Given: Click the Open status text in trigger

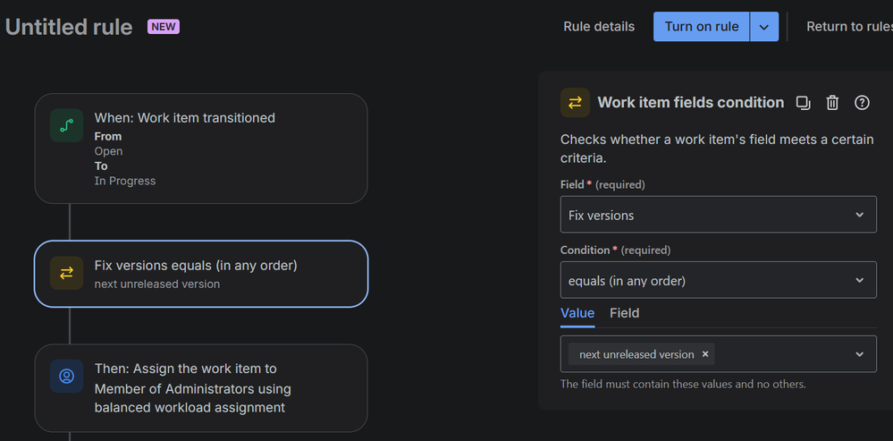Looking at the screenshot, I should coord(108,151).
